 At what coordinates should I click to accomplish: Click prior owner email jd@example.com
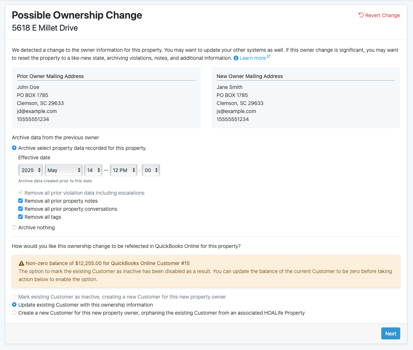[37, 111]
